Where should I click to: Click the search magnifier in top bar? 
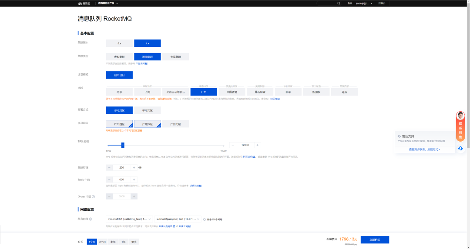click(339, 3)
